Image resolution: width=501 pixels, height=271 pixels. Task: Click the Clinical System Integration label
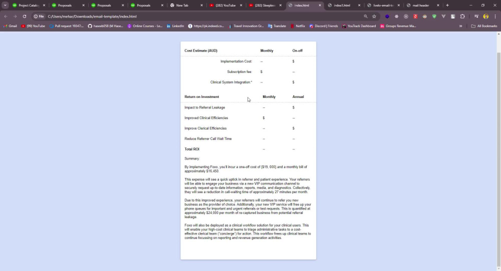coord(231,82)
